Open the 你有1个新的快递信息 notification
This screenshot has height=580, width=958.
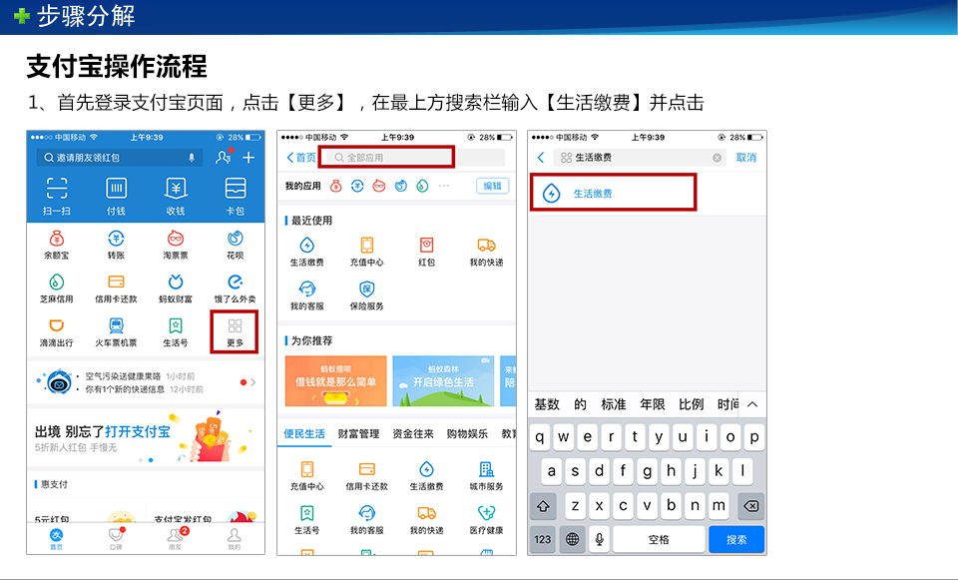pos(125,389)
